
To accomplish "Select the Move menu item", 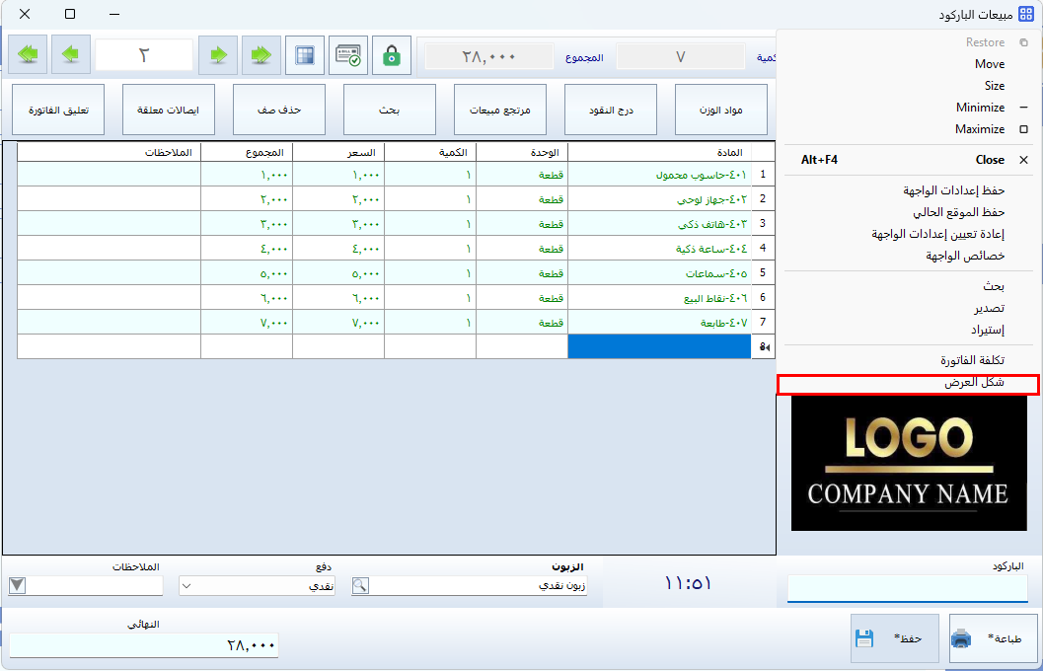I will pyautogui.click(x=909, y=64).
